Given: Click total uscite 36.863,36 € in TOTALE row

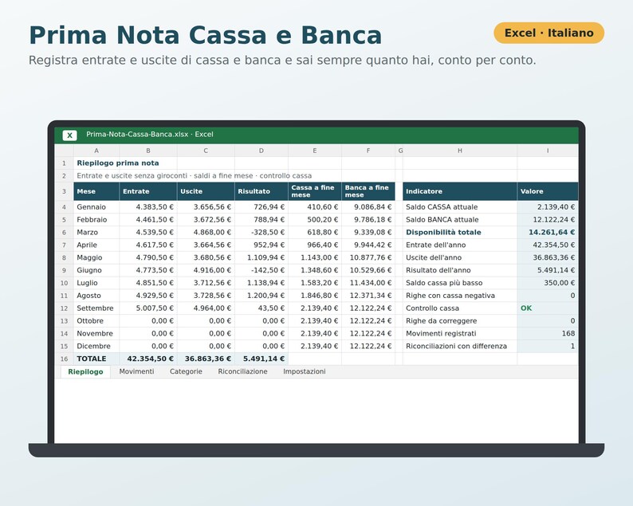Looking at the screenshot, I should point(206,359).
